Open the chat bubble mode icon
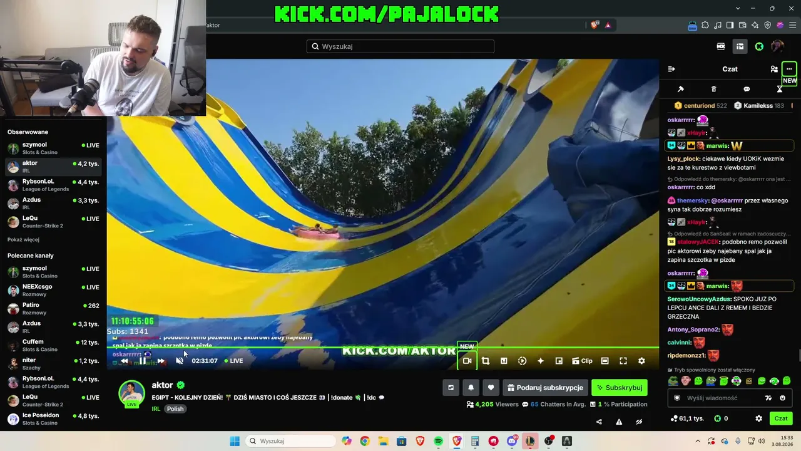 click(747, 89)
